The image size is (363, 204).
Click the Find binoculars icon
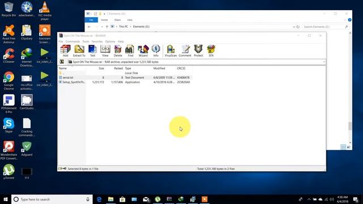tap(130, 51)
